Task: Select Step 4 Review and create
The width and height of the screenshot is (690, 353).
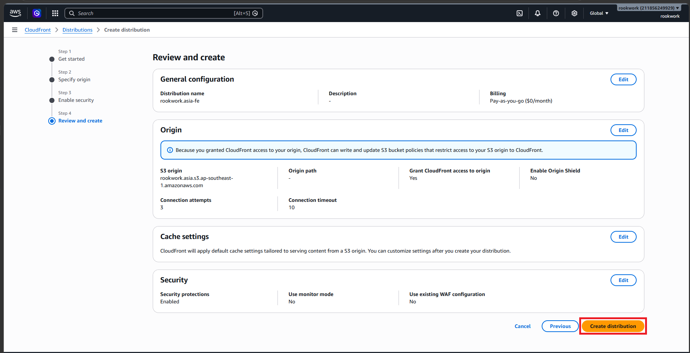Action: pos(80,121)
